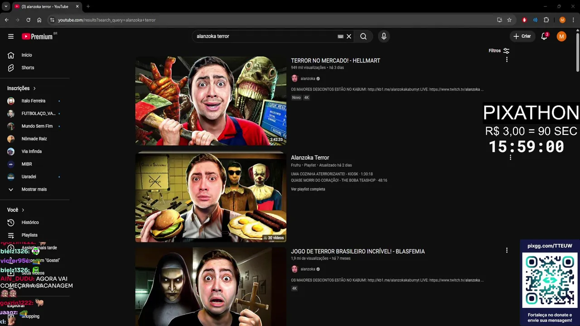Open the Alanzoka Terror playlist thumbnail
This screenshot has width=580, height=326.
211,197
